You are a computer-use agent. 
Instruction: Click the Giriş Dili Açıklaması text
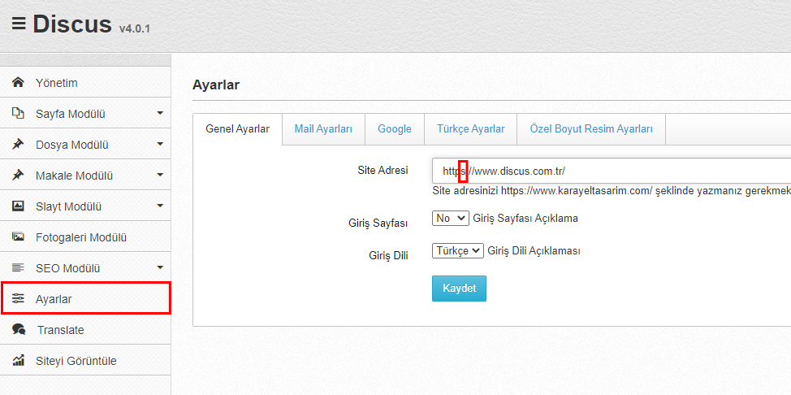point(534,250)
